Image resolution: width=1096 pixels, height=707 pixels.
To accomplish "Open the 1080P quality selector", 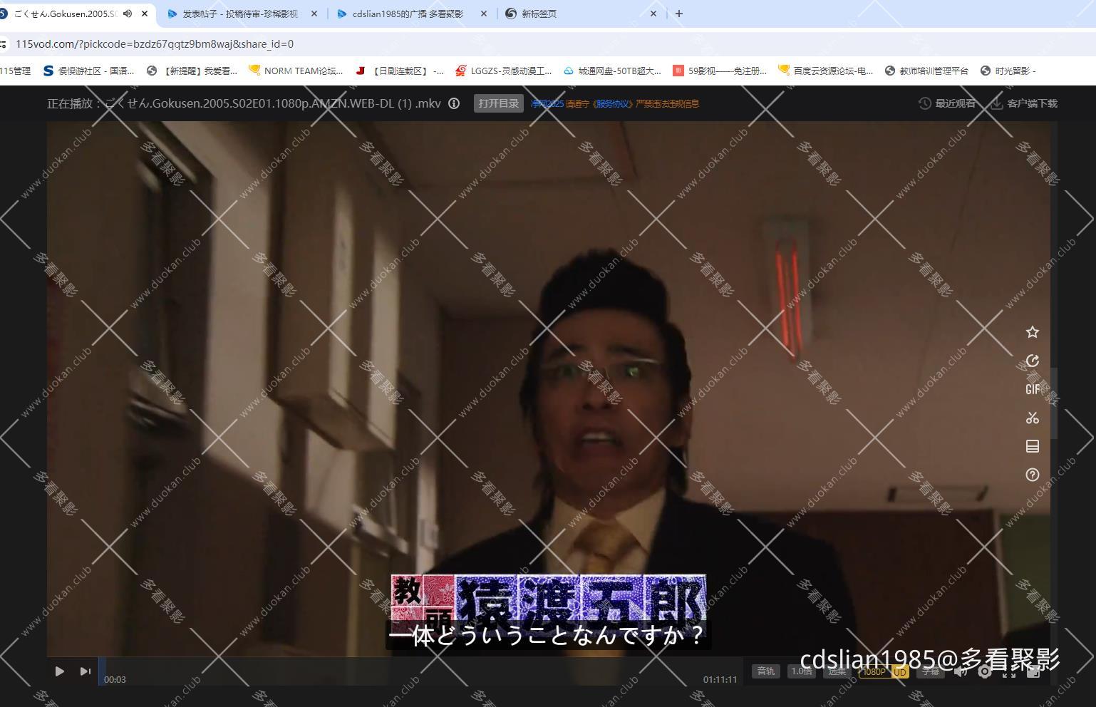I will coord(874,671).
